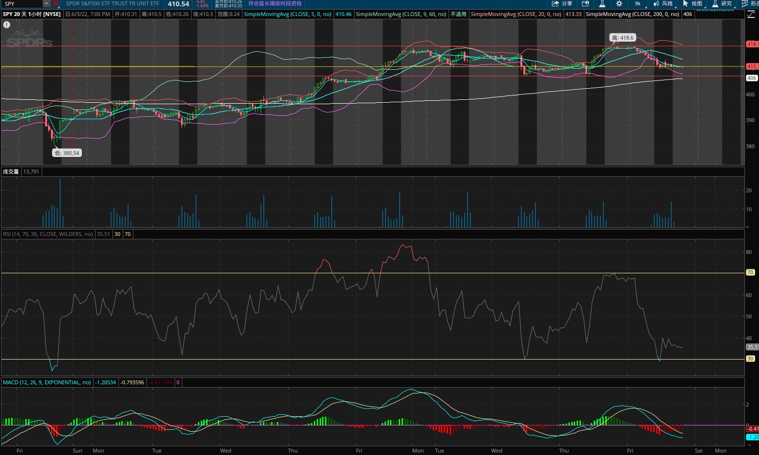Select the MACD (12, 26, 9, EXPONENTIAL, no) label
Screen dimensions: 759x455
47,382
